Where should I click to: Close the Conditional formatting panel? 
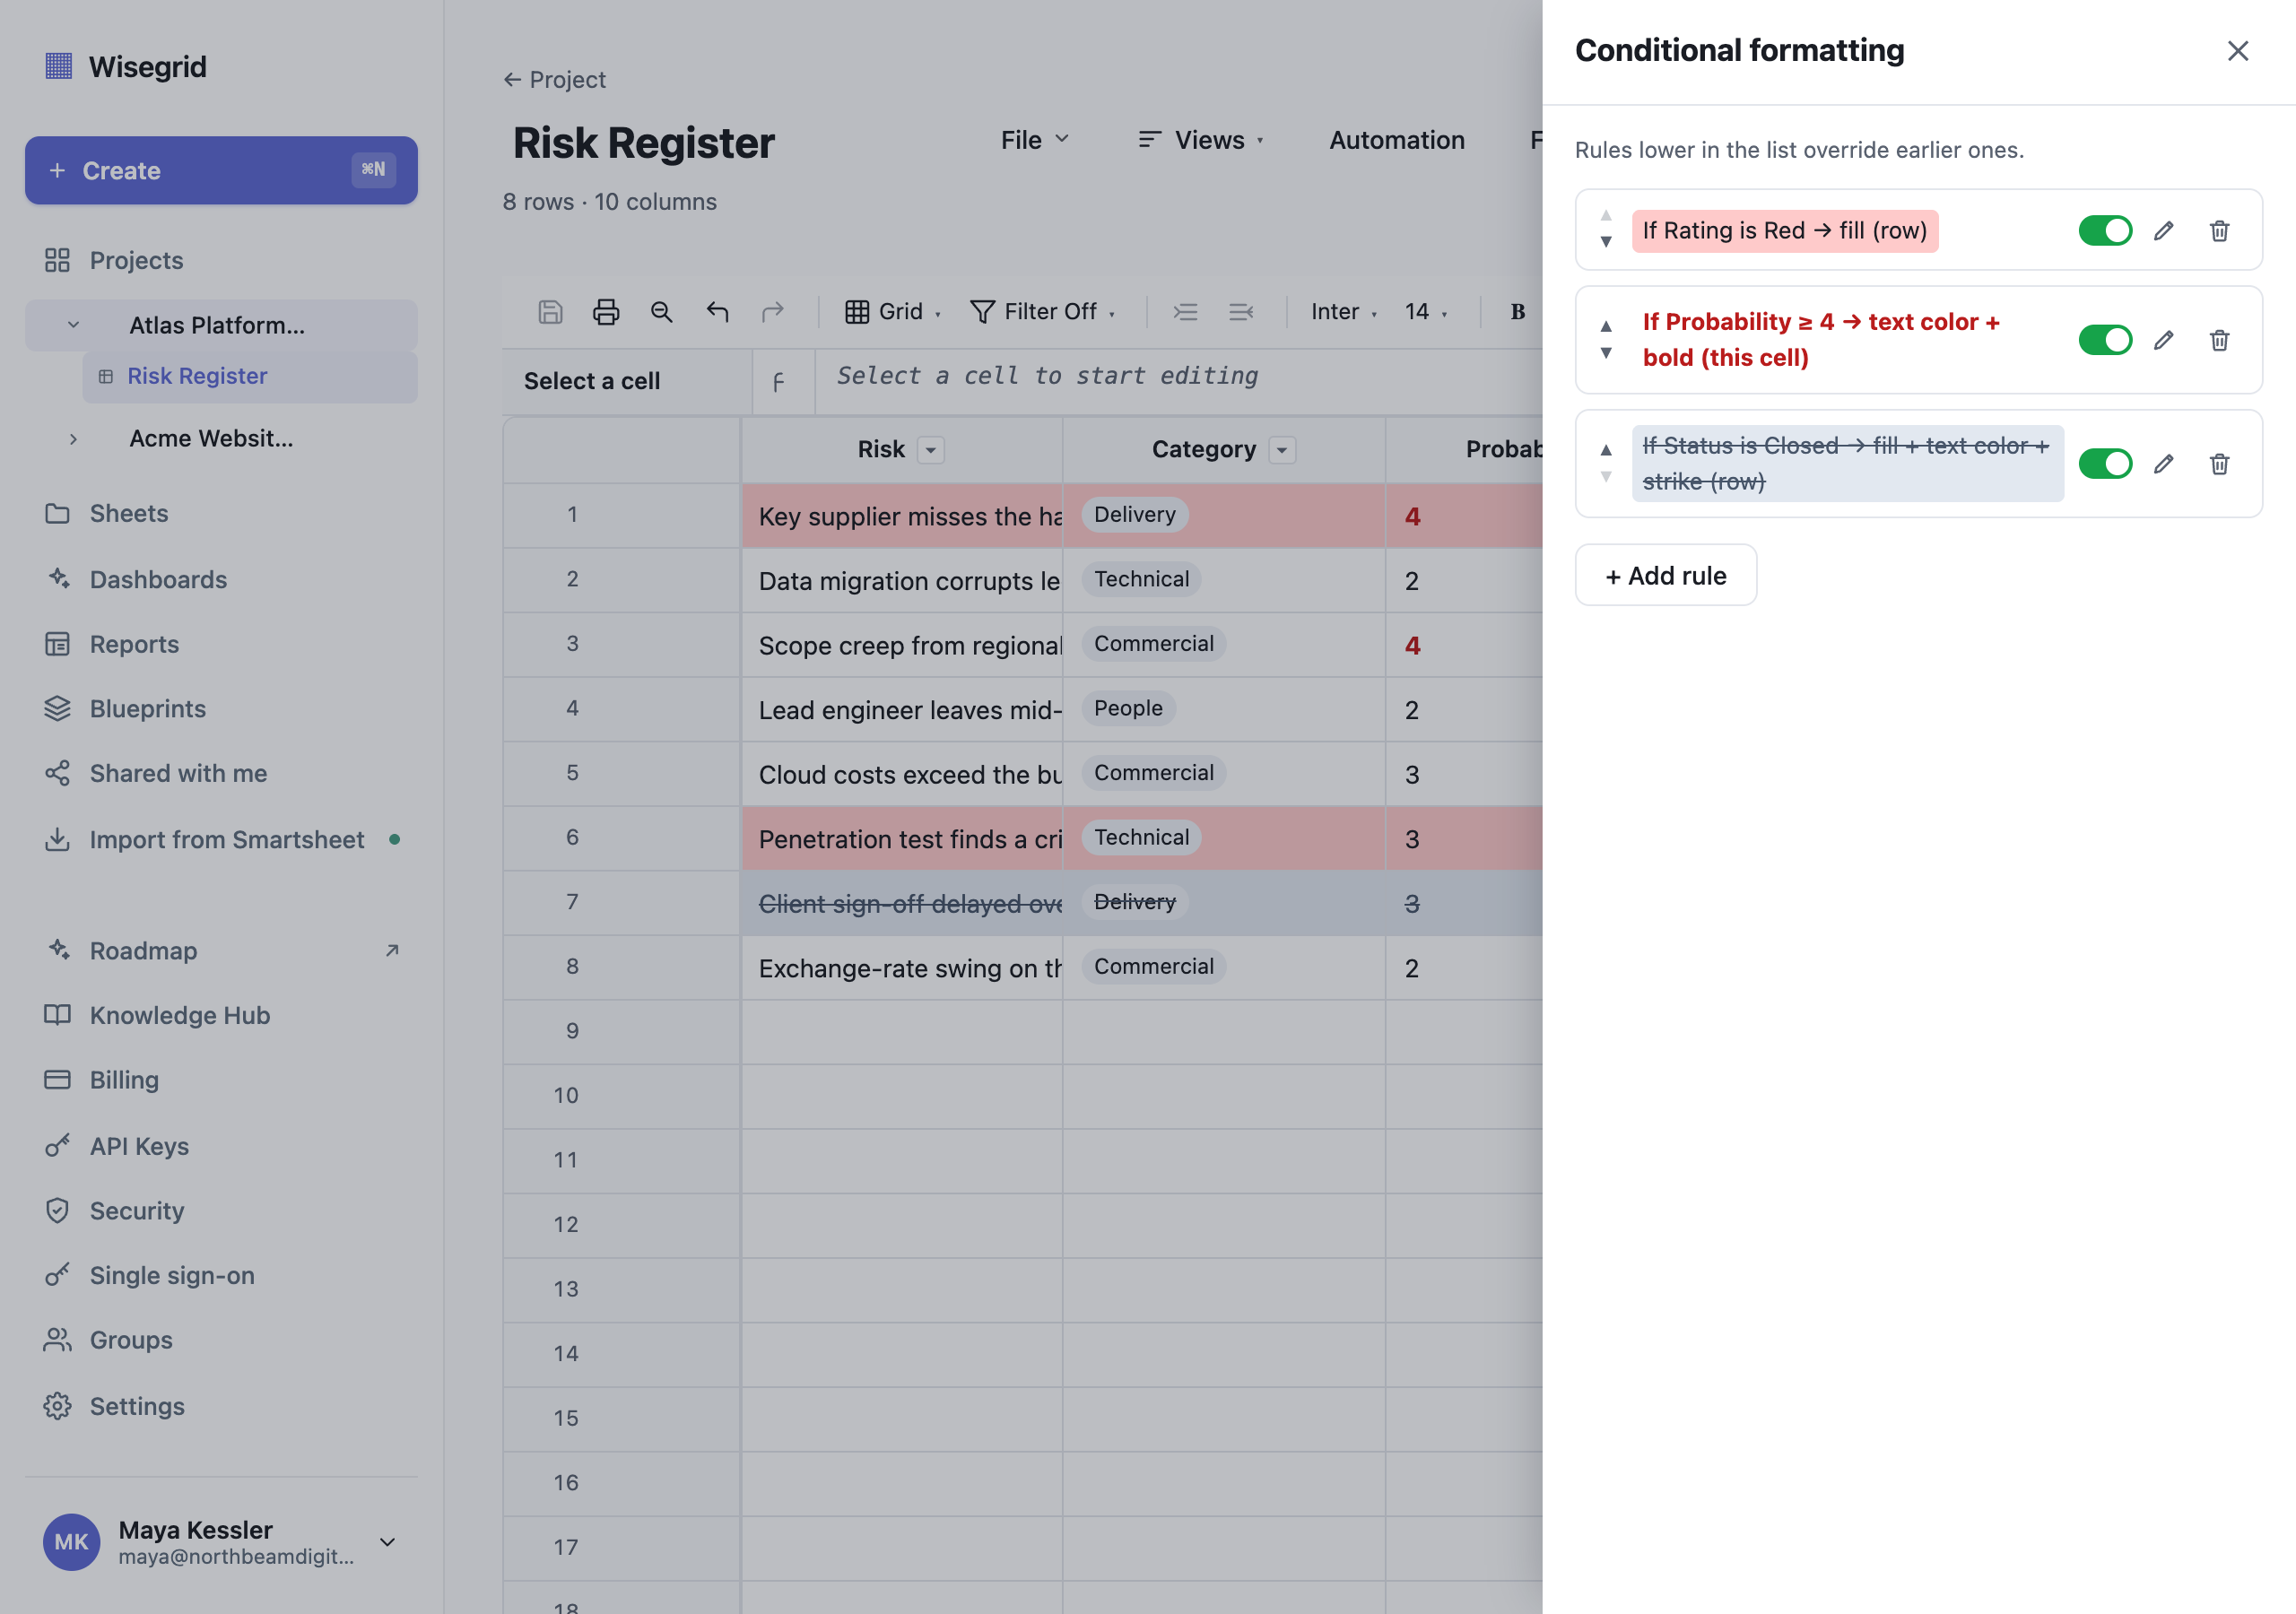pyautogui.click(x=2238, y=51)
